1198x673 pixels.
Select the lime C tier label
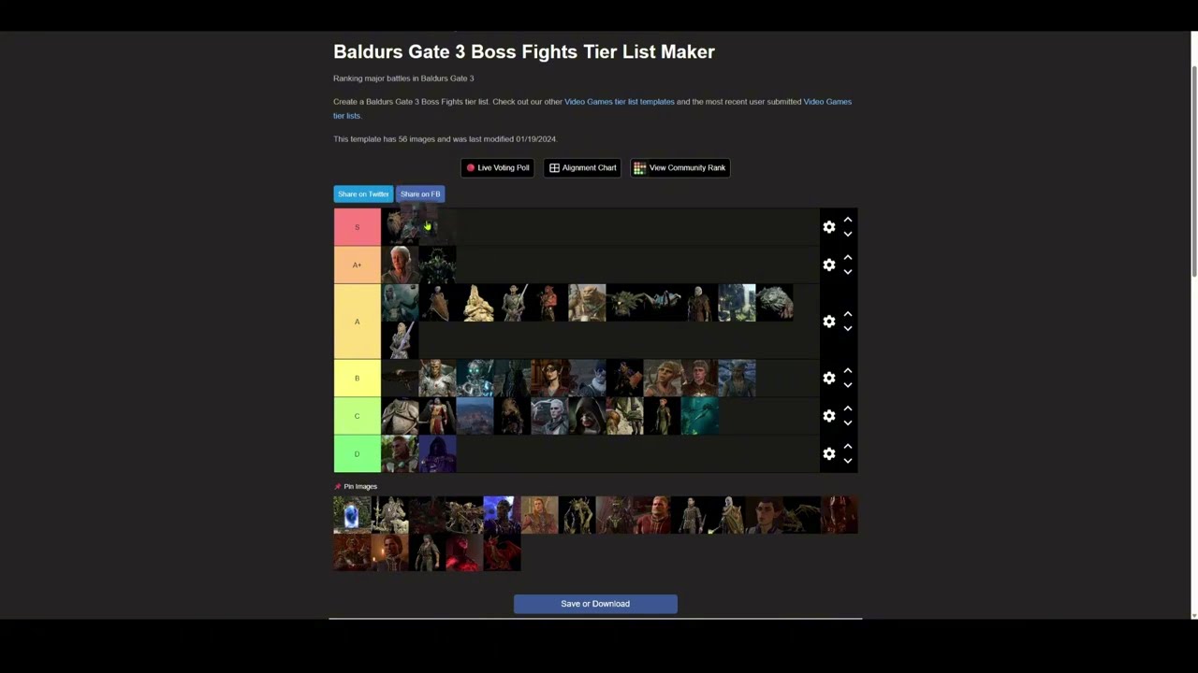[x=358, y=416]
